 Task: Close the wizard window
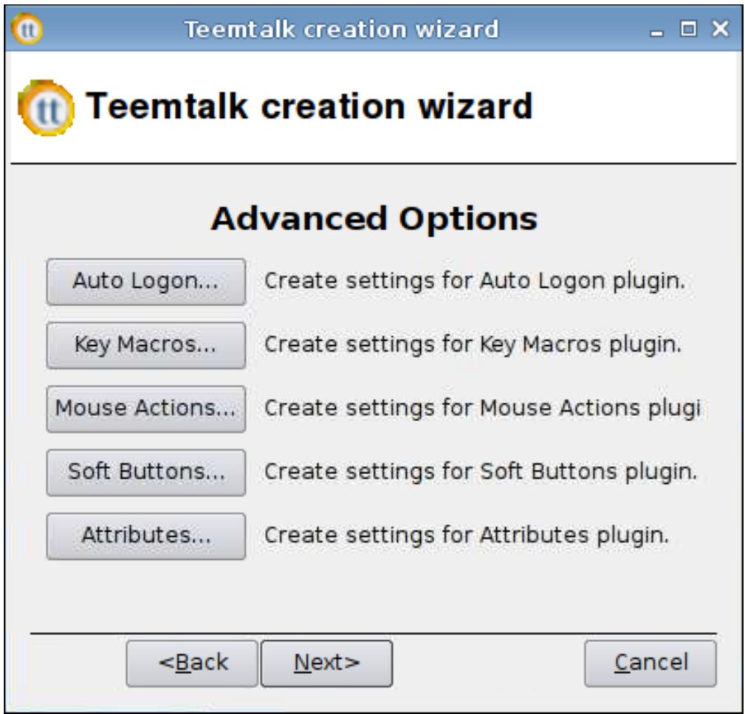(721, 29)
